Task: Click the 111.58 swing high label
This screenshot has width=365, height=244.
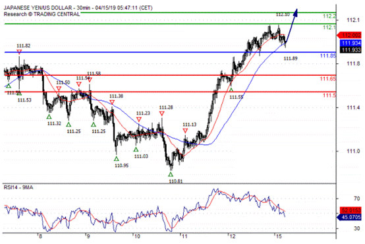Action: (94, 74)
